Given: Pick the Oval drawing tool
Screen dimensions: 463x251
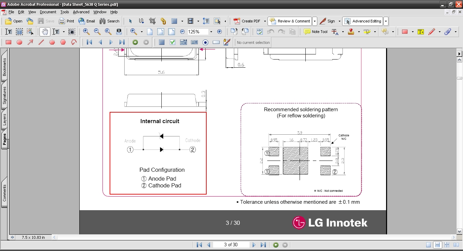Looking at the screenshot, I should 19,42.
